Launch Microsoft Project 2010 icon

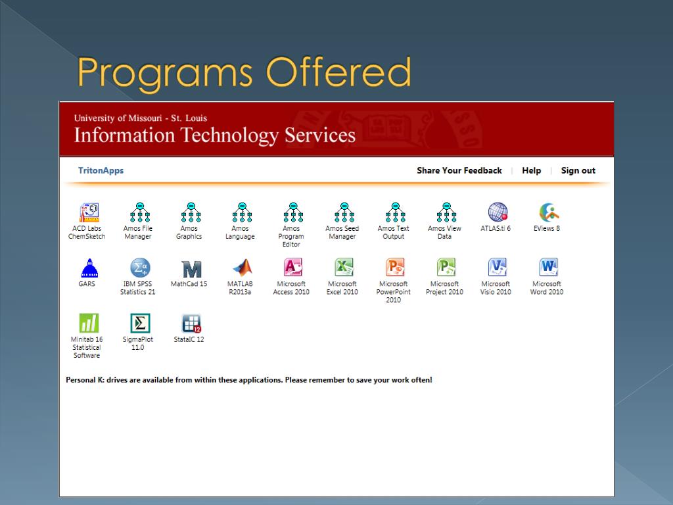pyautogui.click(x=446, y=267)
